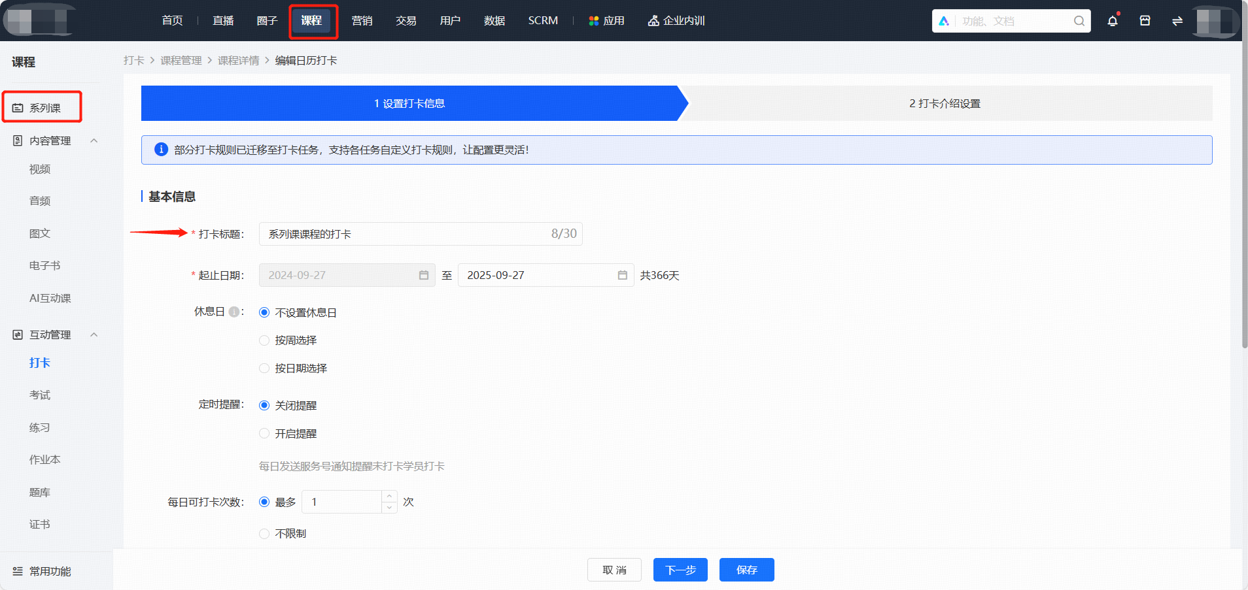
Task: Open the notification bell icon
Action: click(1113, 21)
